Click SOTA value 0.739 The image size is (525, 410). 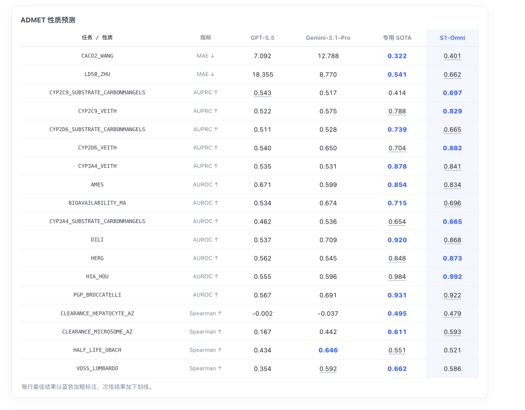point(397,130)
